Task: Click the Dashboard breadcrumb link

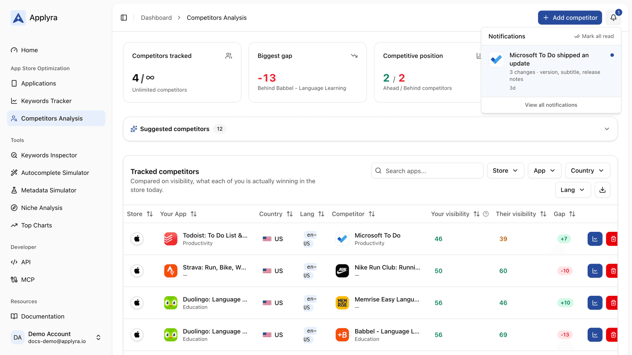Action: pyautogui.click(x=156, y=18)
